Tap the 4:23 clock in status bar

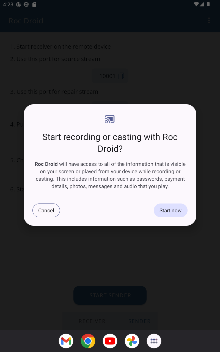(x=8, y=4)
